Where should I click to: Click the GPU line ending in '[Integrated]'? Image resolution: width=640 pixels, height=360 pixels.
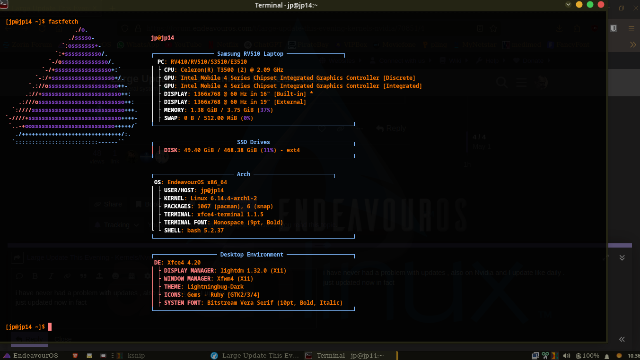point(293,86)
